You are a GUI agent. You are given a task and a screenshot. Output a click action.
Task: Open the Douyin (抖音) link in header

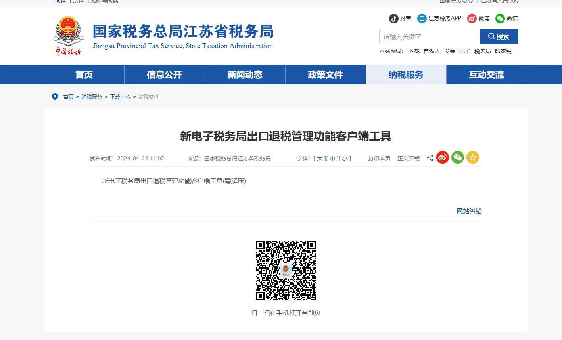pos(400,18)
